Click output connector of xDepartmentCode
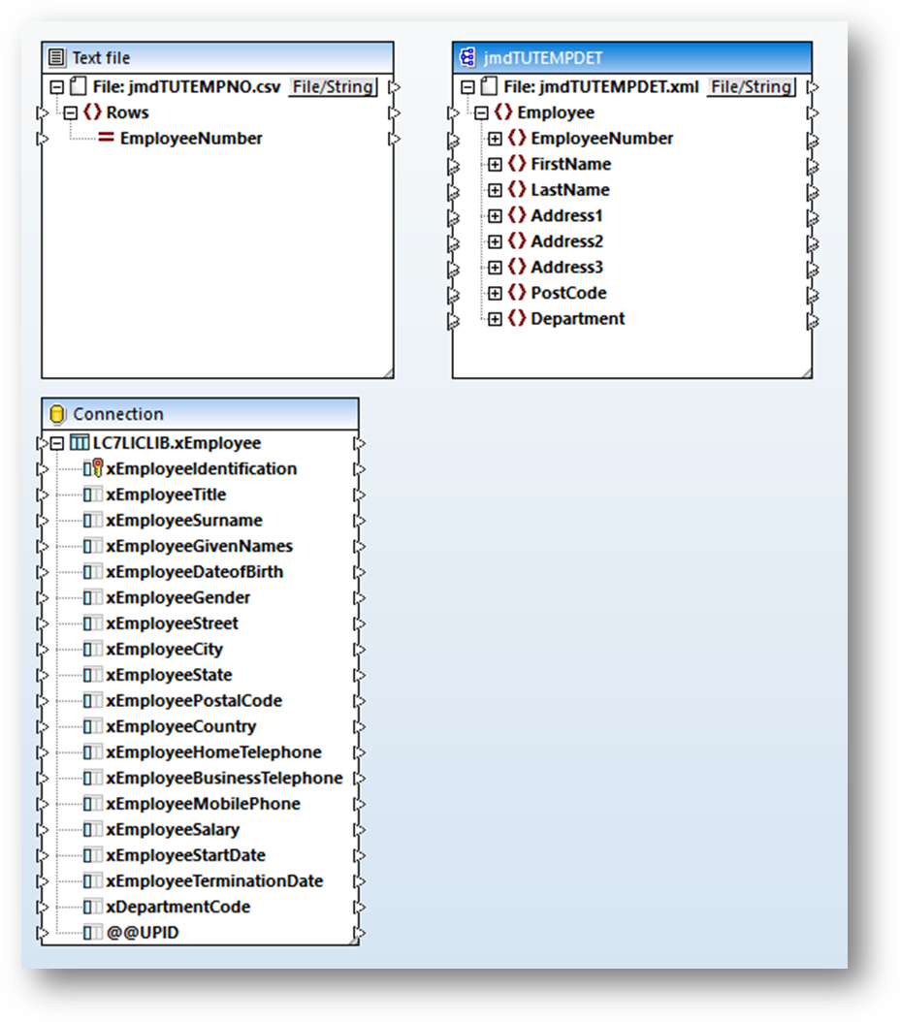The width and height of the screenshot is (901, 1022). tap(359, 907)
